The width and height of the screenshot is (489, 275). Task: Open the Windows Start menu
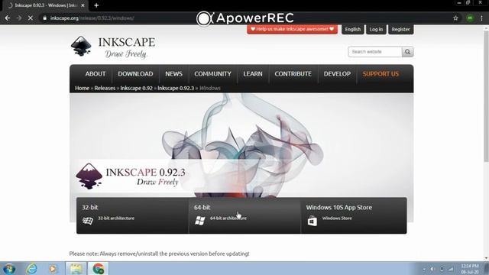(x=8, y=268)
